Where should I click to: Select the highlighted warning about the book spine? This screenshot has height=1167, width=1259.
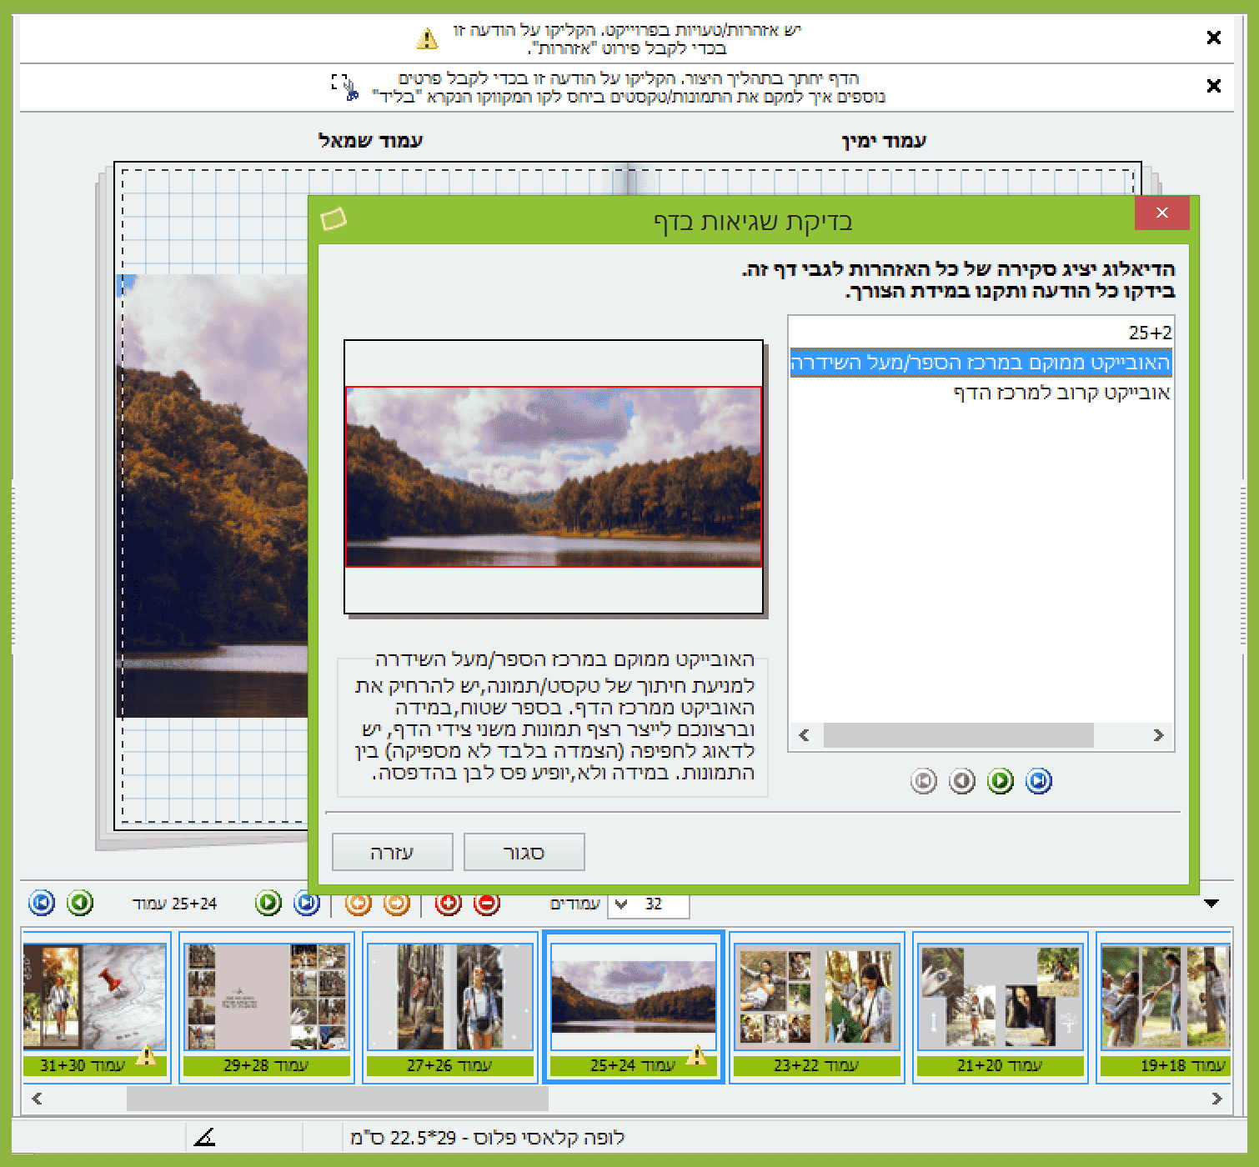pos(981,363)
